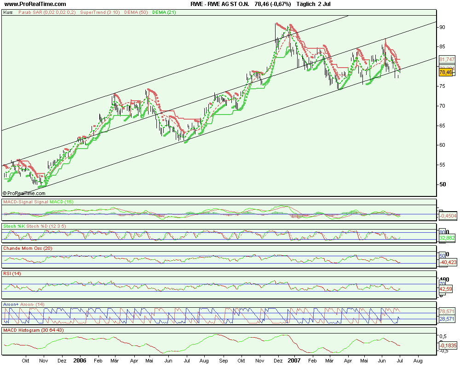Select the SuperTrend (3 10) label

tap(100, 13)
